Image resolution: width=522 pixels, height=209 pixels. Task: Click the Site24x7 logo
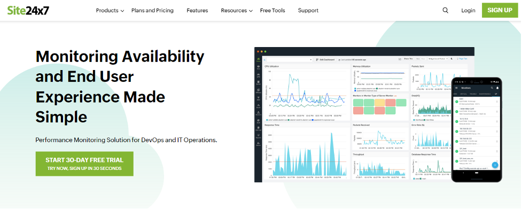point(28,10)
